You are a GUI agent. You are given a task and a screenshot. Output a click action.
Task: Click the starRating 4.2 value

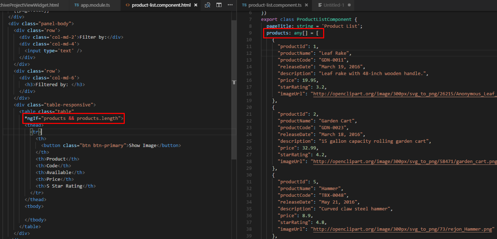coord(320,155)
